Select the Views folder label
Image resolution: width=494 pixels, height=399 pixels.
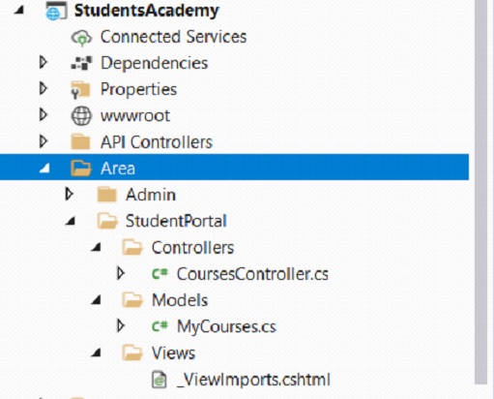(x=173, y=353)
